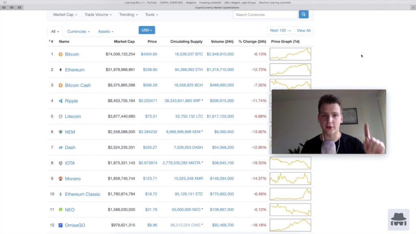This screenshot has width=416, height=234.
Task: Open the Currencies filter dropdown
Action: (78, 31)
